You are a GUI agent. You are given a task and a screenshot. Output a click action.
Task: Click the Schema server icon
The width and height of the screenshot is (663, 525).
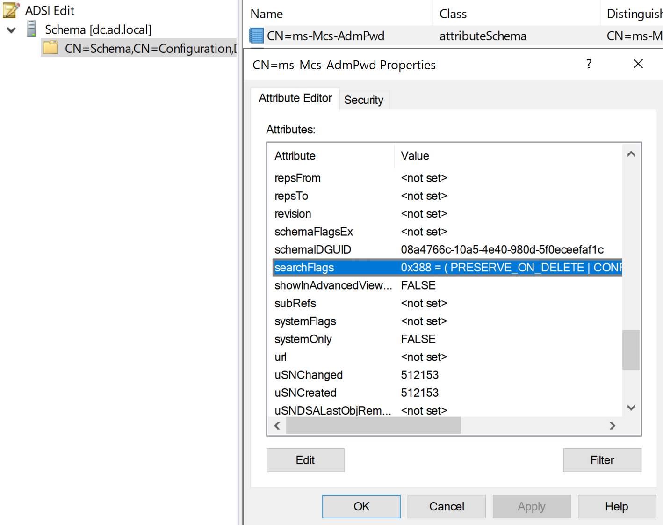(31, 29)
